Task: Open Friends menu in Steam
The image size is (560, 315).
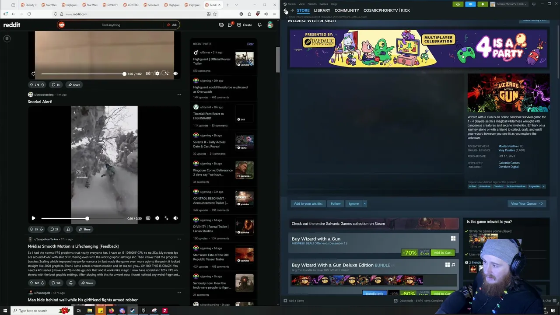Action: pyautogui.click(x=312, y=4)
